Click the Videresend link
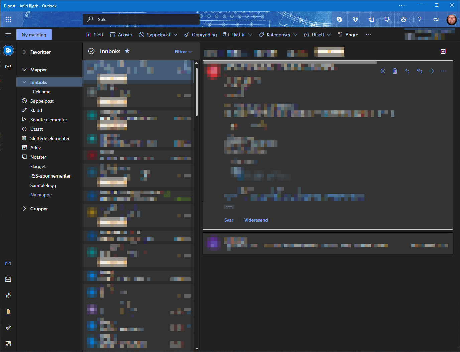This screenshot has height=352, width=460. click(x=256, y=220)
